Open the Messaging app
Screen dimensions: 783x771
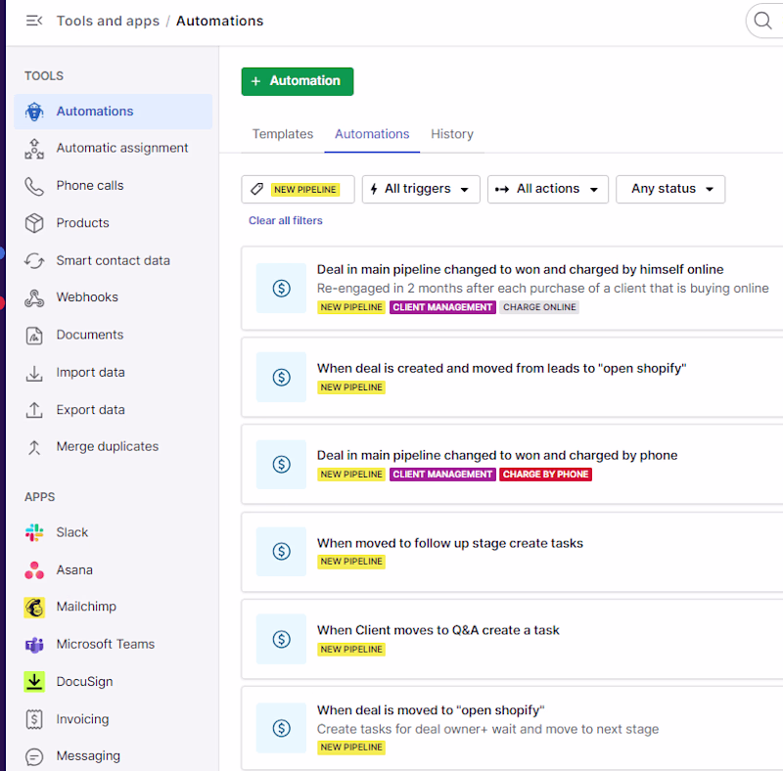[x=114, y=756]
